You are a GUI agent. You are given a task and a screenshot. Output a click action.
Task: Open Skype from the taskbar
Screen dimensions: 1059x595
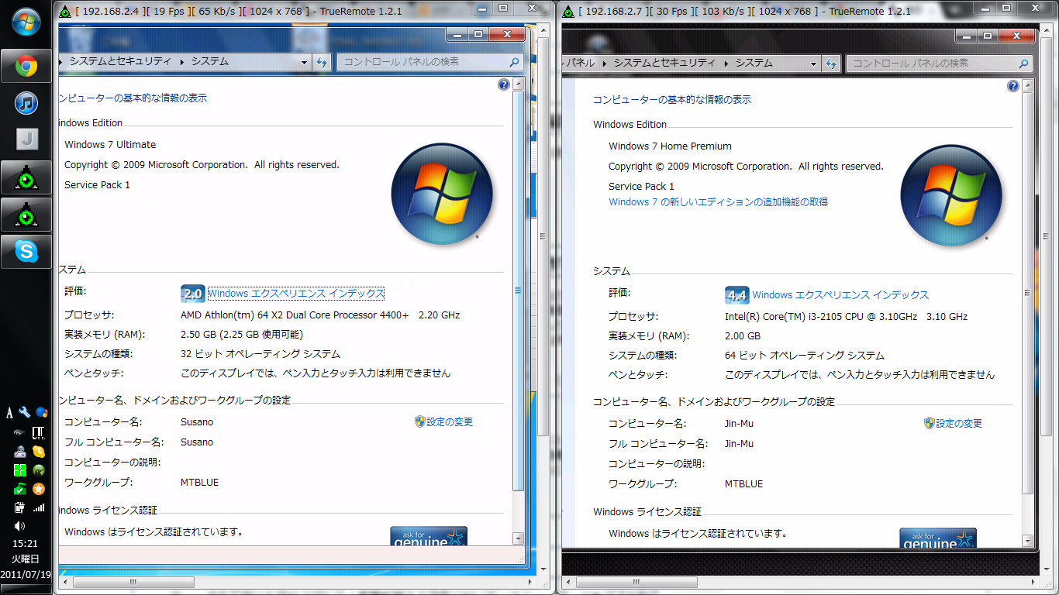point(26,251)
